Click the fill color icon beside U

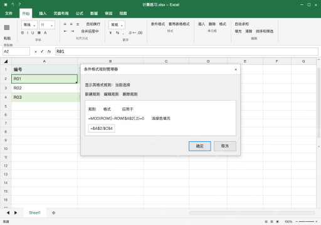pos(39,32)
